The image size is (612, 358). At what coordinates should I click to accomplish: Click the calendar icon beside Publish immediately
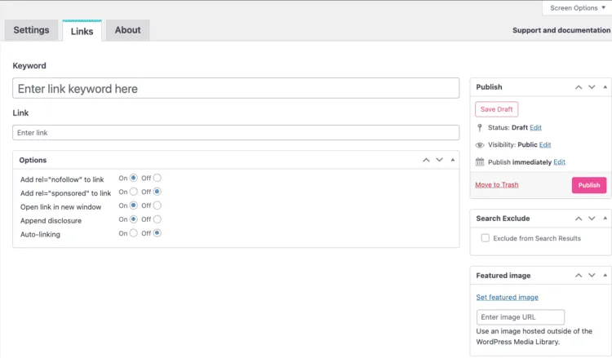(480, 161)
